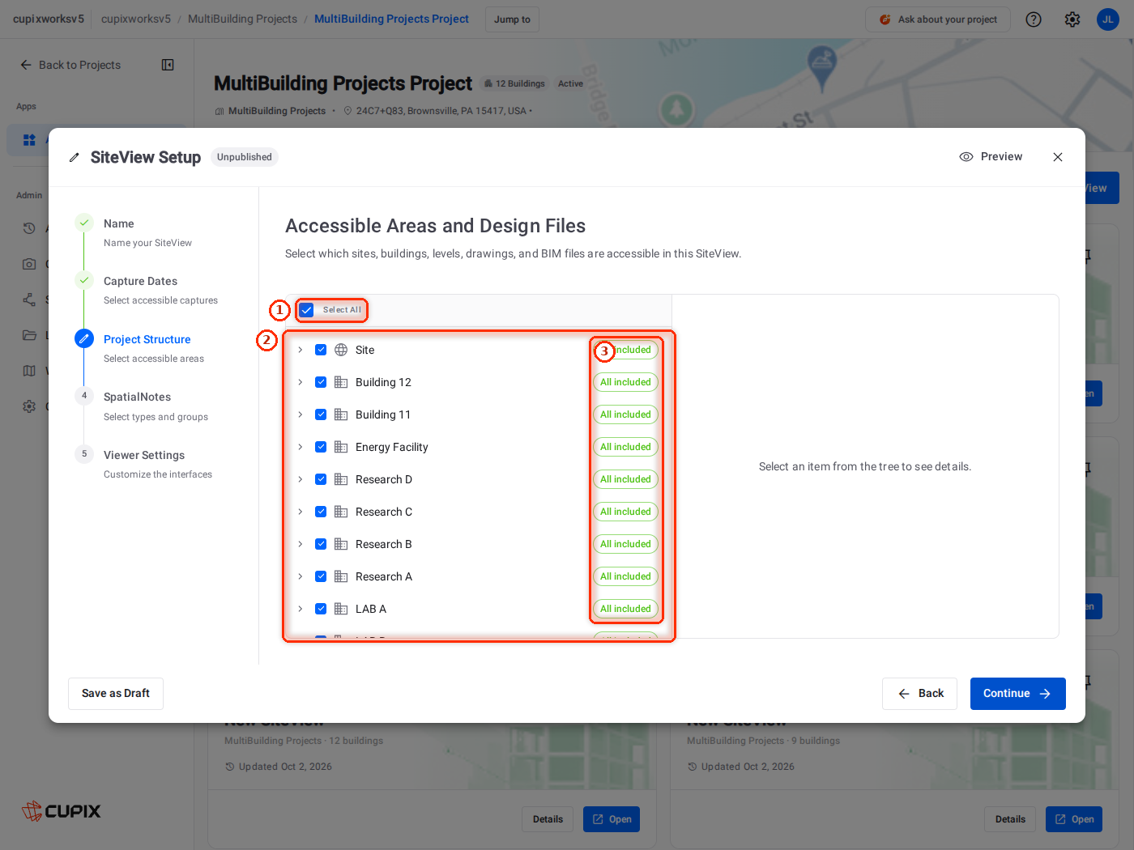Click the Apps grid icon in left sidebar
Image resolution: width=1134 pixels, height=850 pixels.
click(29, 140)
